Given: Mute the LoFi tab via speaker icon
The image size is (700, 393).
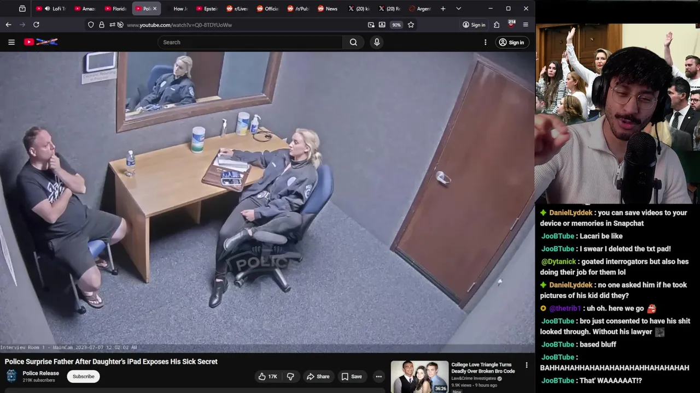Looking at the screenshot, I should click(x=48, y=9).
